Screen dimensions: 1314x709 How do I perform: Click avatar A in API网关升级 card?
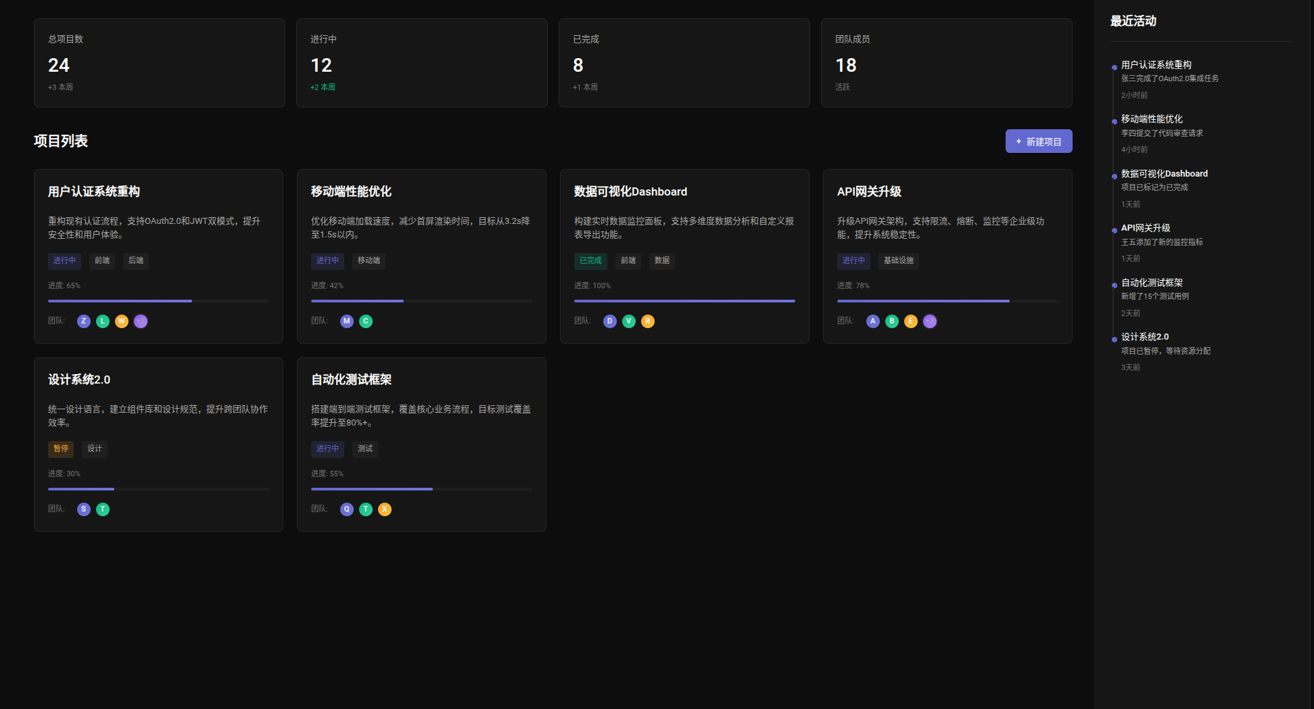click(873, 321)
